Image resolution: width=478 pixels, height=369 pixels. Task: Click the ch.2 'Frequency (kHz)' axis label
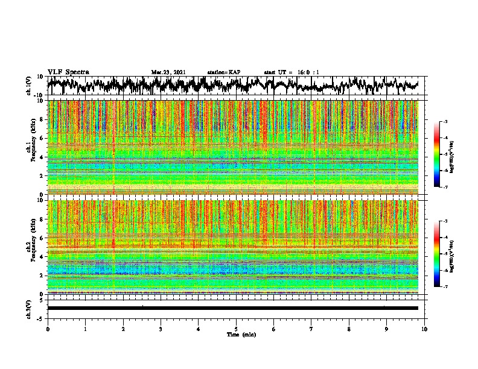(x=33, y=240)
